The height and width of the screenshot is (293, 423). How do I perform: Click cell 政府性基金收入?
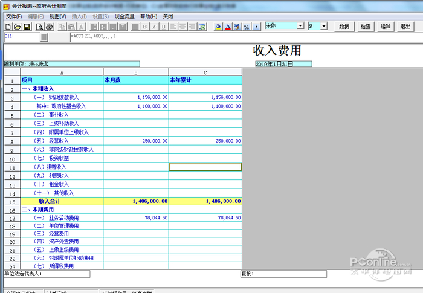click(x=62, y=106)
